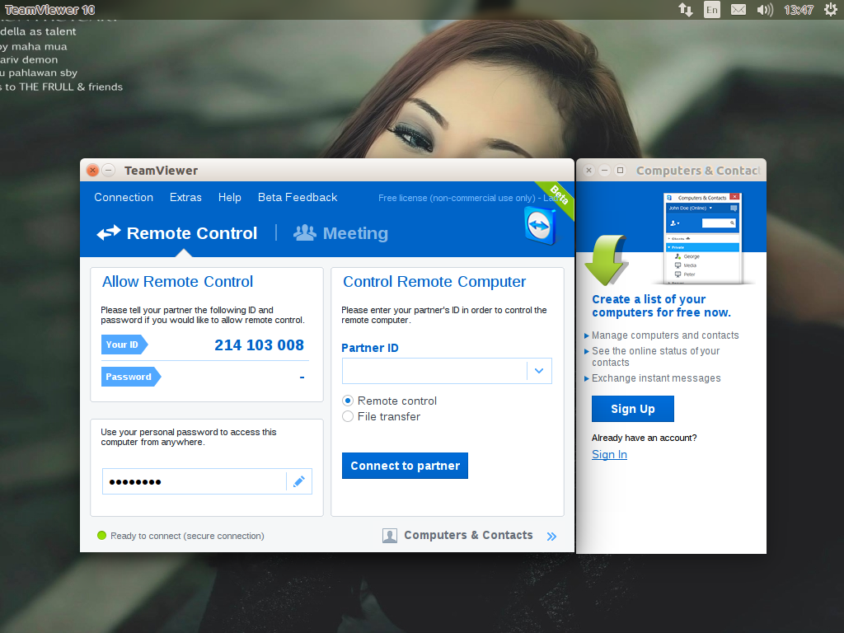Click the green download arrow graphic
This screenshot has width=844, height=633.
click(x=607, y=260)
